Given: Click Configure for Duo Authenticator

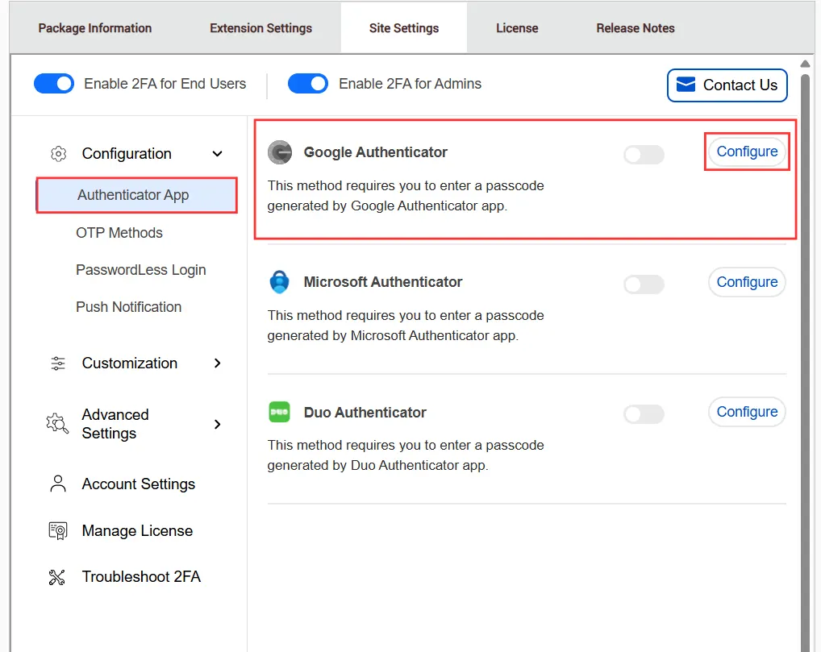Looking at the screenshot, I should pos(747,412).
